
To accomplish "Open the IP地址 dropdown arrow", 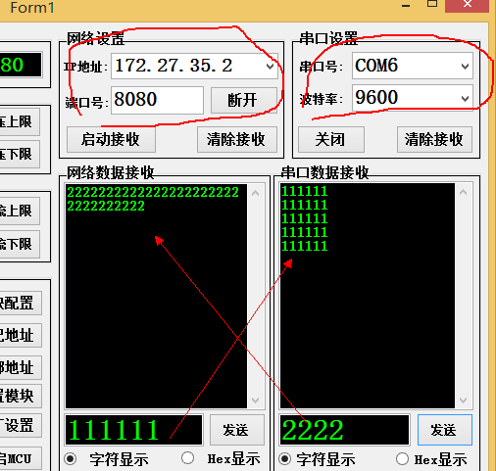I will click(270, 67).
